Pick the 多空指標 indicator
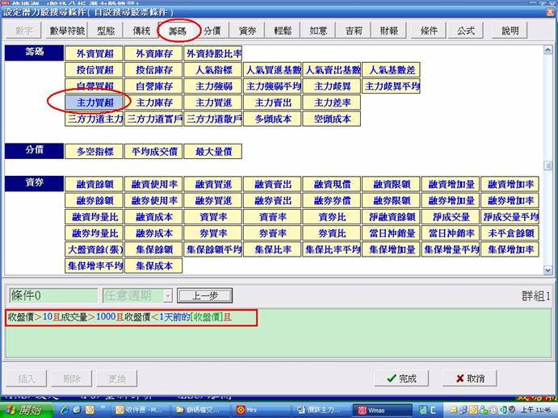 (94, 151)
